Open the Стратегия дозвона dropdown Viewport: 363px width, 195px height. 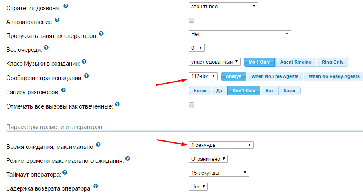pos(223,6)
